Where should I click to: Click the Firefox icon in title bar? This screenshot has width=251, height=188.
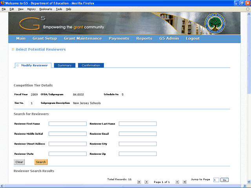[2, 3]
